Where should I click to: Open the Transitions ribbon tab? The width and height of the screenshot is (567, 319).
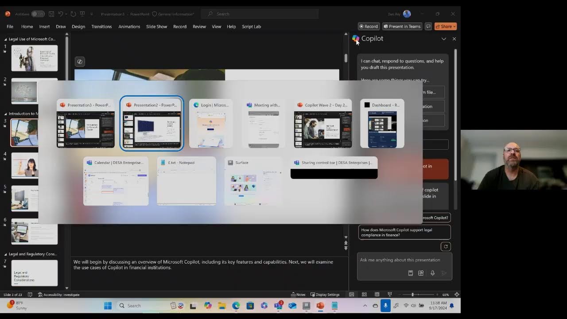point(101,27)
